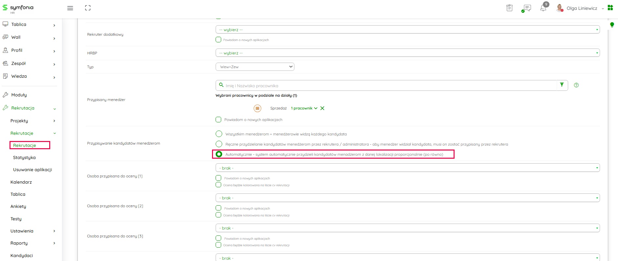Open Kalendarz in the sidebar
618x261 pixels.
point(21,182)
